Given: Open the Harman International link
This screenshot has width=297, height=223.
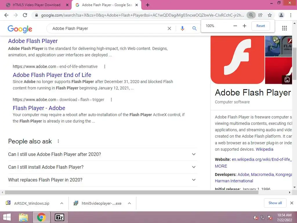Looking at the screenshot, I should (234, 181).
